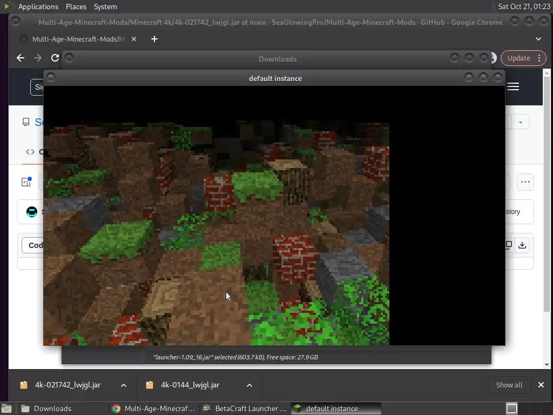The height and width of the screenshot is (415, 553).
Task: Click the scrollbar down arrow in Chrome
Action: pos(547,365)
